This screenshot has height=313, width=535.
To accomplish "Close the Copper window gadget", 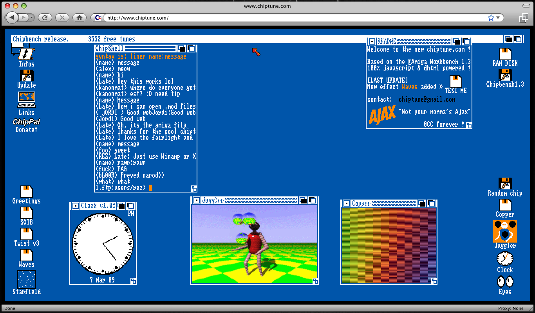I will click(x=347, y=203).
